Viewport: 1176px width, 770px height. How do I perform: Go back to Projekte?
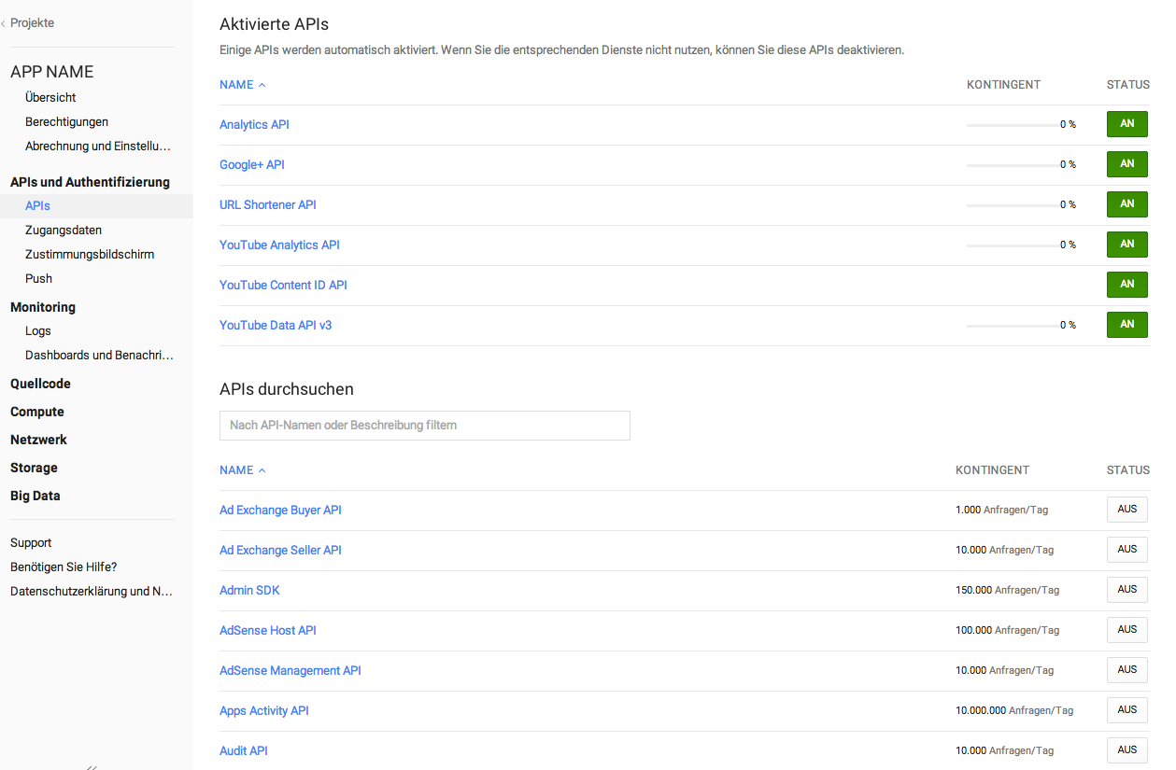(28, 23)
